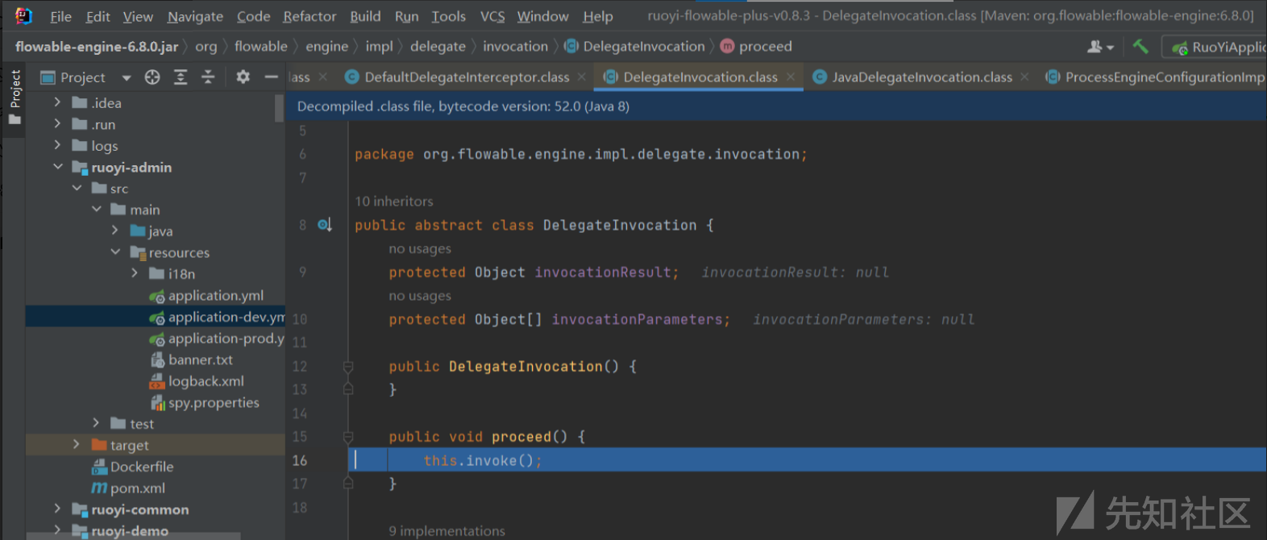Viewport: 1267px width, 540px height.
Task: Open the Refactor menu
Action: (x=309, y=16)
